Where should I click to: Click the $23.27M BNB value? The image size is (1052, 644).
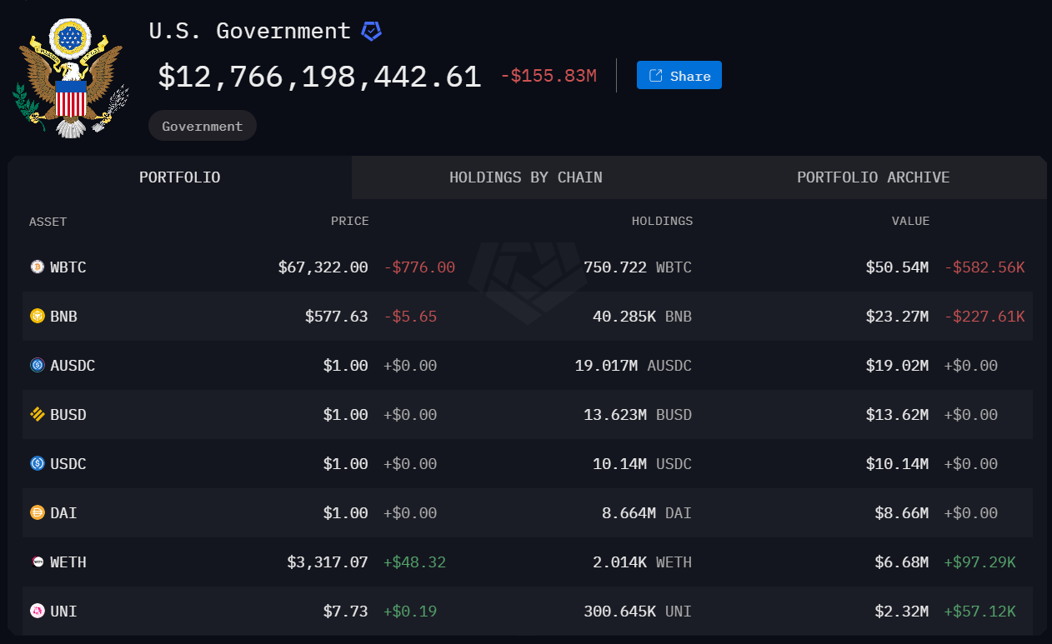click(897, 317)
